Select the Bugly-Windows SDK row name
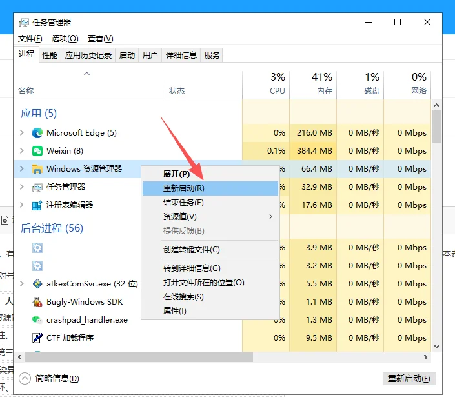The image size is (455, 402). pos(85,302)
